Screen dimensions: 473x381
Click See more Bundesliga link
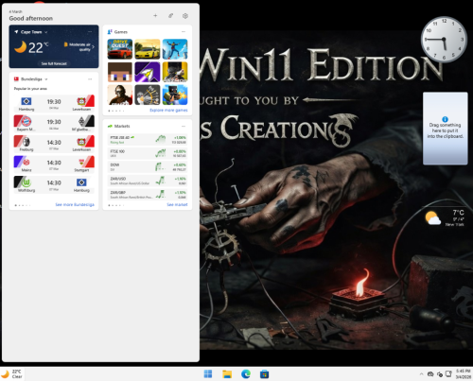point(75,205)
